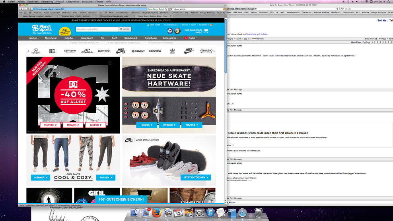Open Finder from the Dock
The height and width of the screenshot is (221, 393).
135,213
